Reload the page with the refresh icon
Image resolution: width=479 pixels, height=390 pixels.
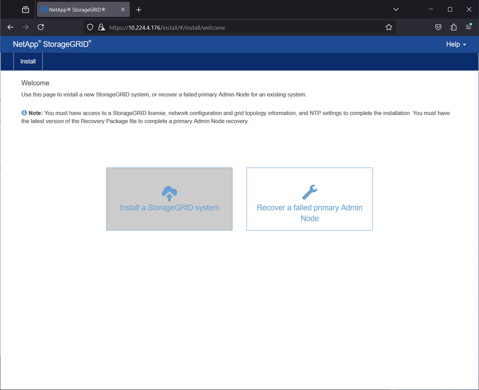click(41, 27)
